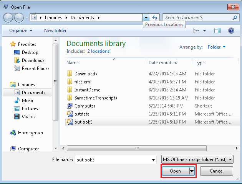Select Libraries in the navigation pane
Image resolution: width=242 pixels, height=184 pixels.
(x=26, y=85)
